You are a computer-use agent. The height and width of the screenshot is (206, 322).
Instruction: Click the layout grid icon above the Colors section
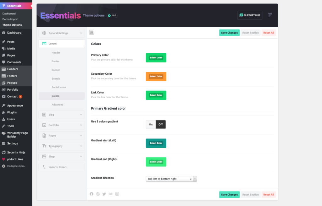pyautogui.click(x=91, y=33)
